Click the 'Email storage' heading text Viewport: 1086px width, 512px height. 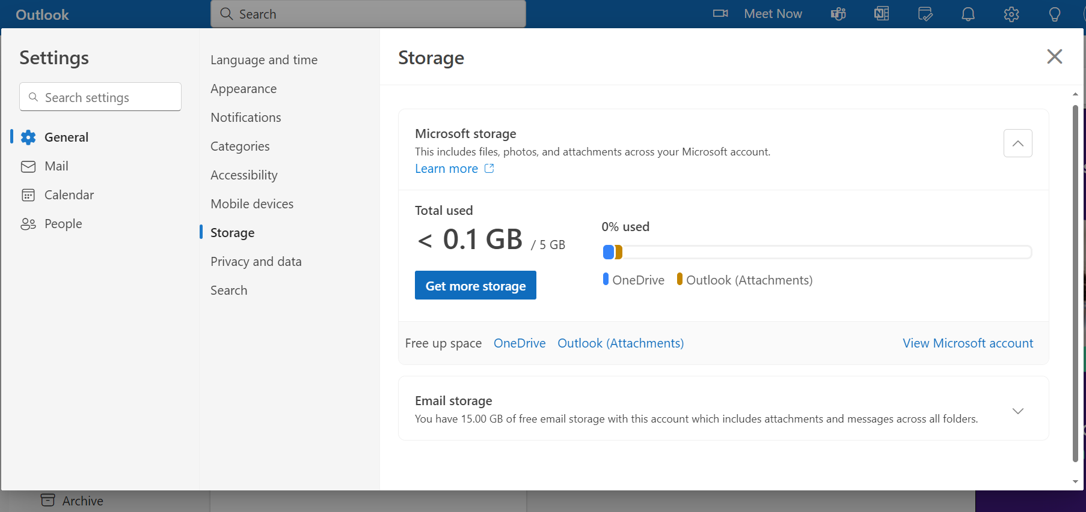pyautogui.click(x=453, y=401)
